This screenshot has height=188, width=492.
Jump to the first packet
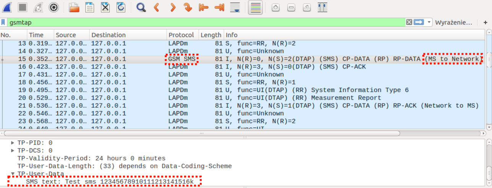(203, 7)
